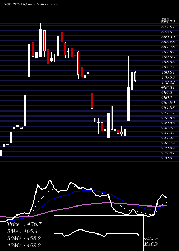This screenshot has height=251, width=179.
Task: Select the 513.5 price axis label
Action: [166, 32]
